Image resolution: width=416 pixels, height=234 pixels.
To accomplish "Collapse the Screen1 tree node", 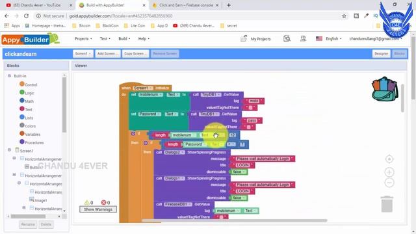I will tap(9, 150).
